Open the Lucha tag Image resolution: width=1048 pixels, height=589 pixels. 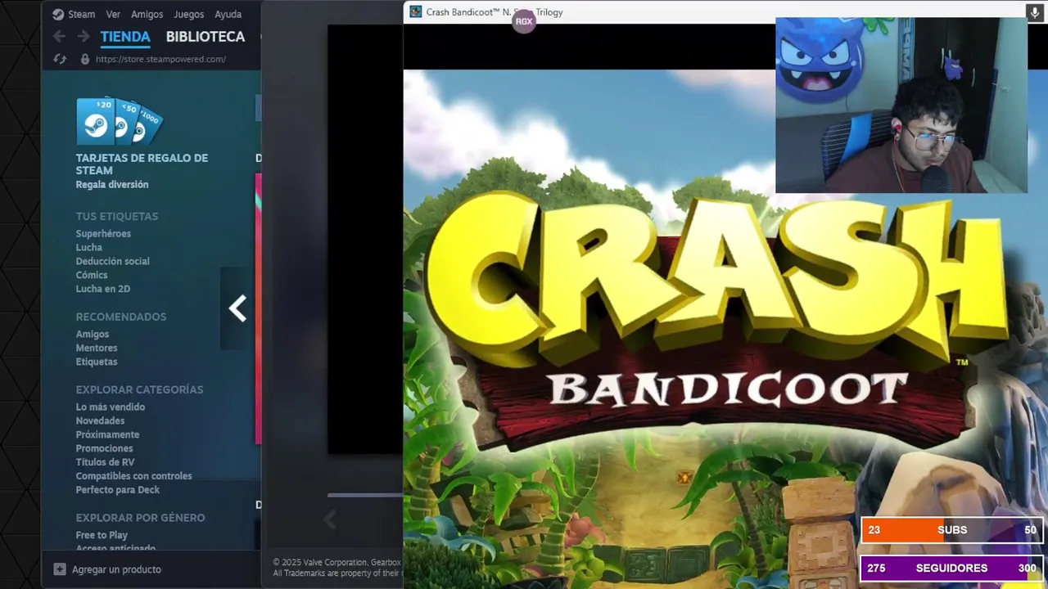click(x=89, y=247)
